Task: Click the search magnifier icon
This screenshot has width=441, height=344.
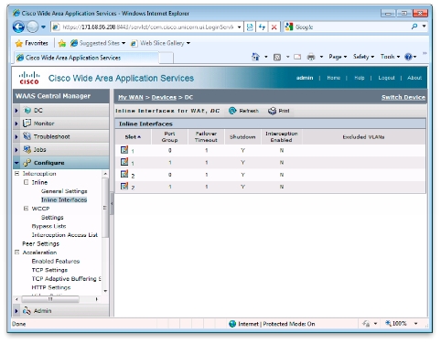Action: coord(414,27)
